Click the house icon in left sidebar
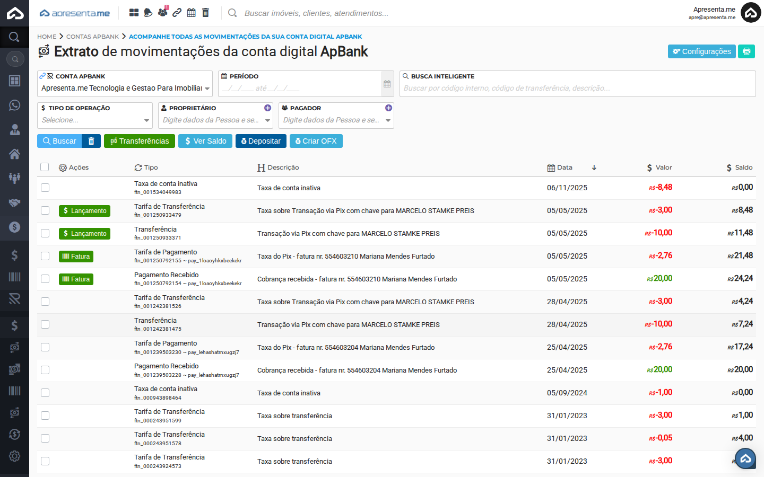The width and height of the screenshot is (764, 477). (x=14, y=154)
